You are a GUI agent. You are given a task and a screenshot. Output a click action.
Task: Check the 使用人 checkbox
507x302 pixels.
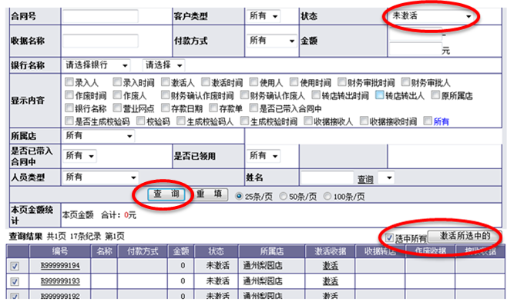click(x=253, y=82)
